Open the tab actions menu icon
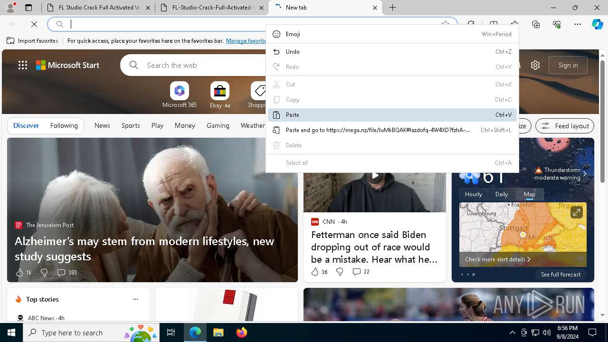 [28, 8]
